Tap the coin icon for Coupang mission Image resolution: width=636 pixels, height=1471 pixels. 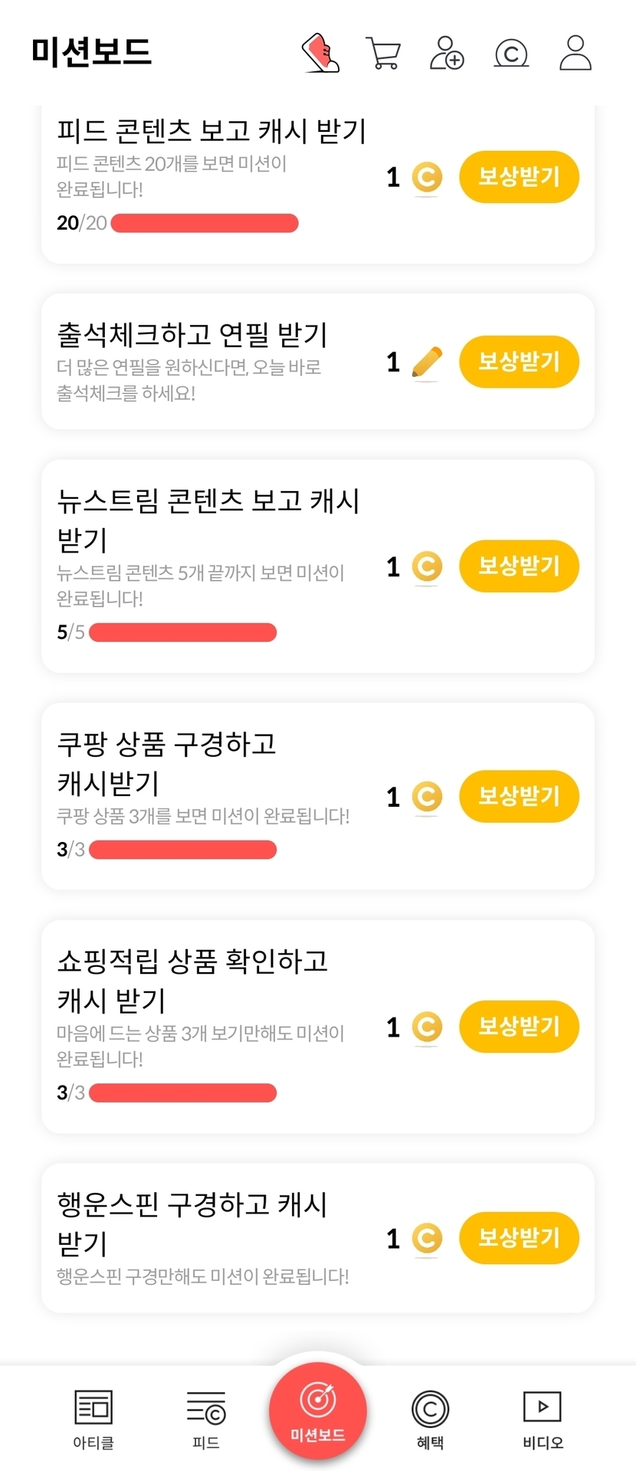[x=427, y=797]
